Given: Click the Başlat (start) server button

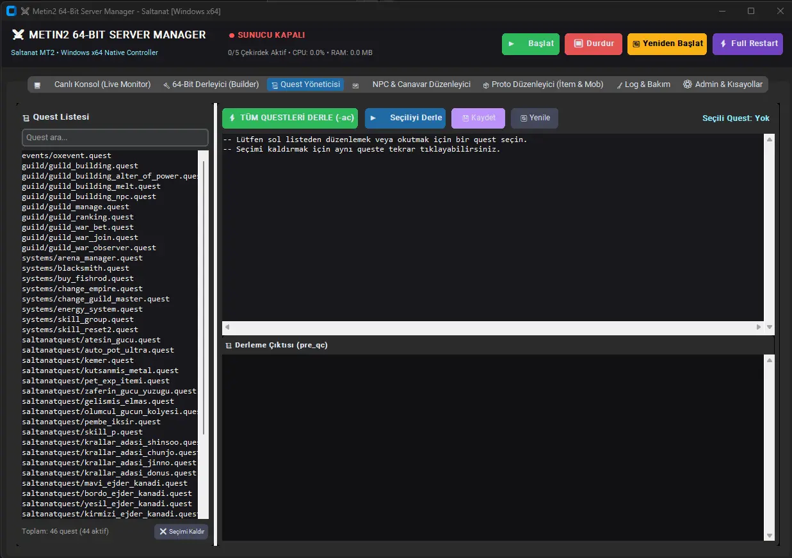Looking at the screenshot, I should [x=531, y=44].
